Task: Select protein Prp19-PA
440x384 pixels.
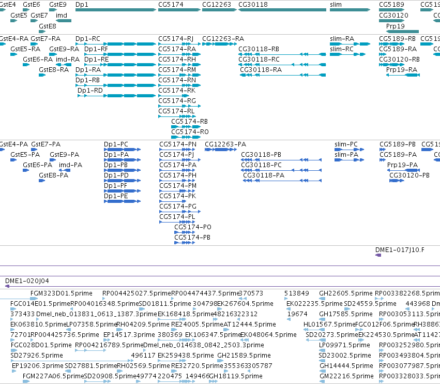Action: click(x=402, y=165)
